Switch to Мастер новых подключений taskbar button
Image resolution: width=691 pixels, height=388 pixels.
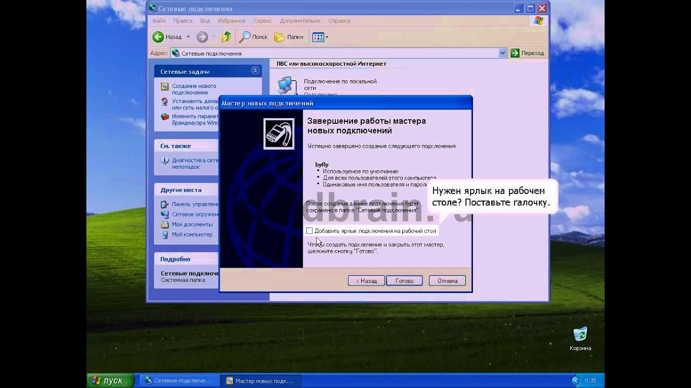261,380
